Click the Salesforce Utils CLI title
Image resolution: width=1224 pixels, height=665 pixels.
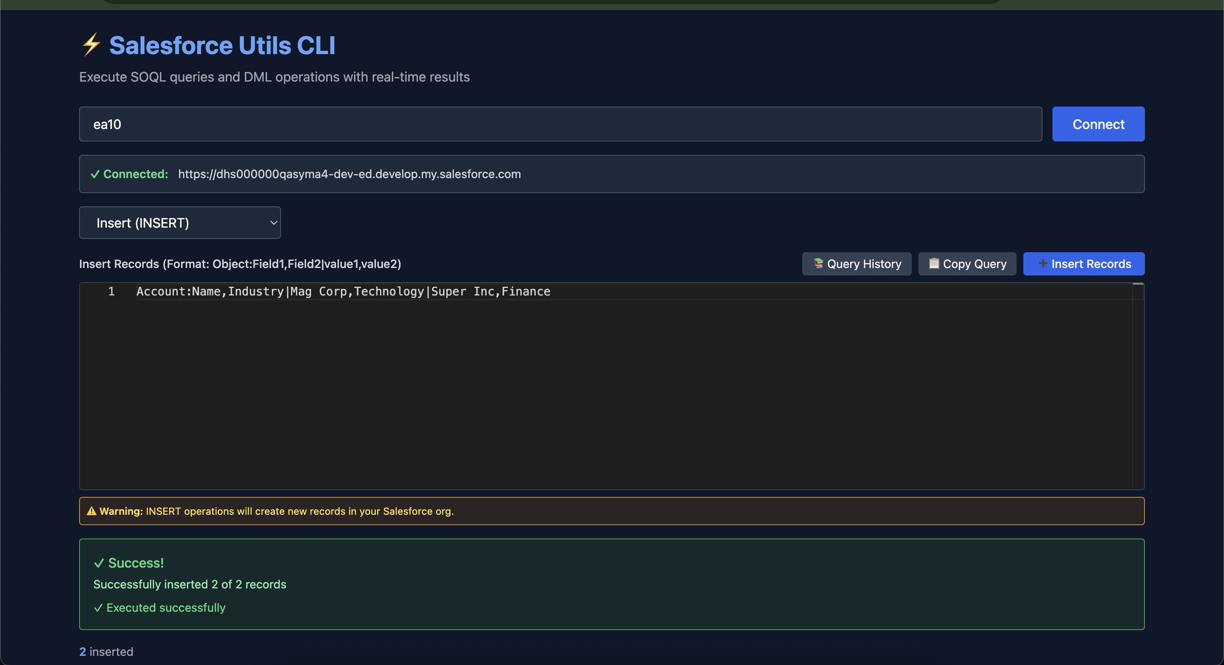pos(222,46)
